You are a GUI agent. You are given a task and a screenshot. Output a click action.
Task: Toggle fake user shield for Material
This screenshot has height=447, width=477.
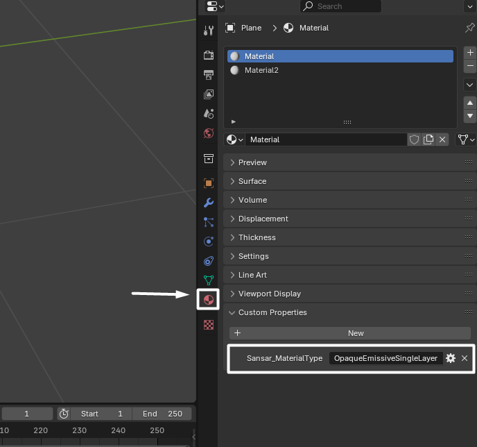tap(414, 140)
